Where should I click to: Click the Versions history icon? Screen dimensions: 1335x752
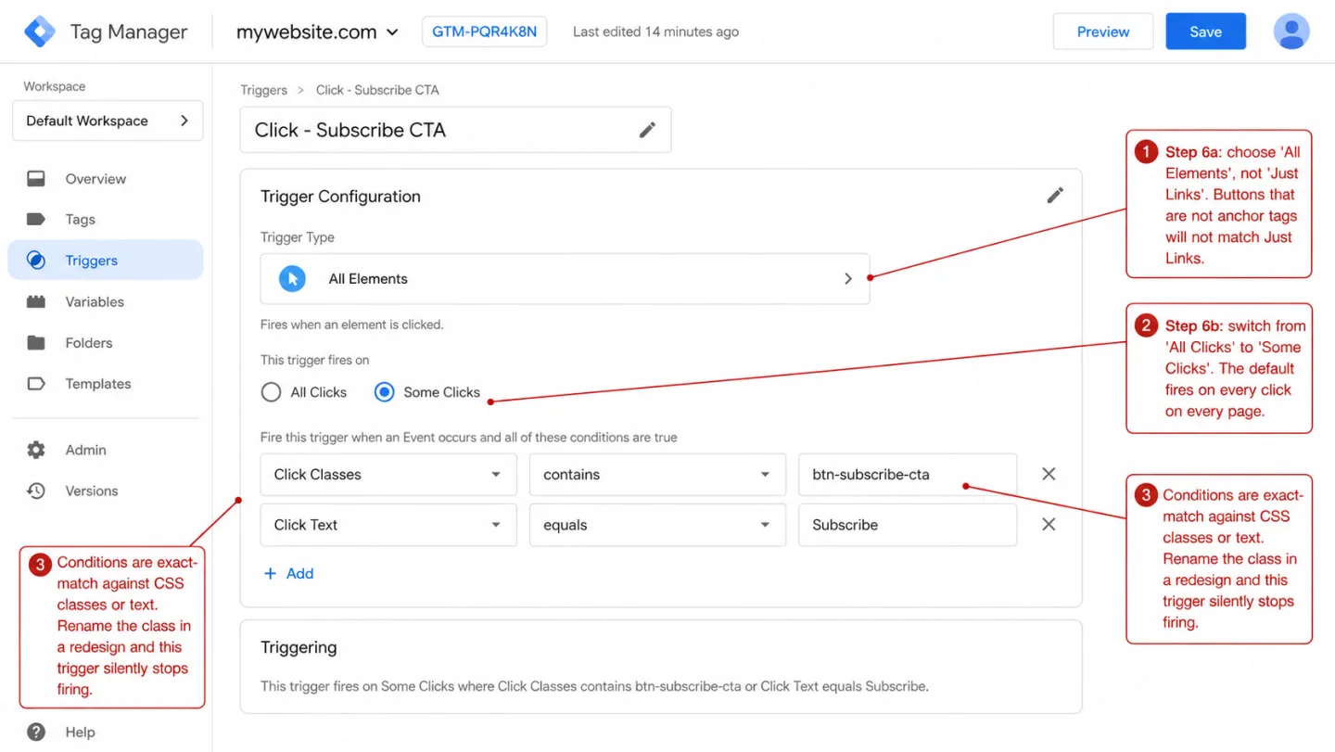(36, 491)
